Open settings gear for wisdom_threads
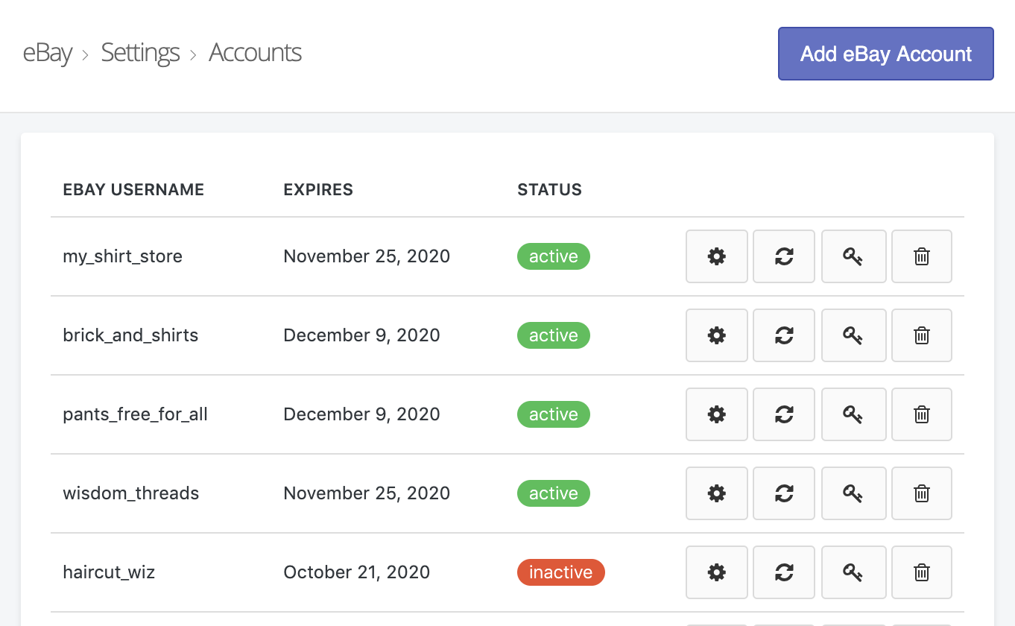The height and width of the screenshot is (626, 1015). point(716,493)
